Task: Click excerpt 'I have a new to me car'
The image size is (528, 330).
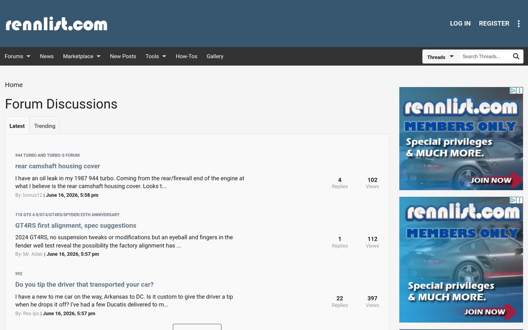Action: [x=124, y=301]
